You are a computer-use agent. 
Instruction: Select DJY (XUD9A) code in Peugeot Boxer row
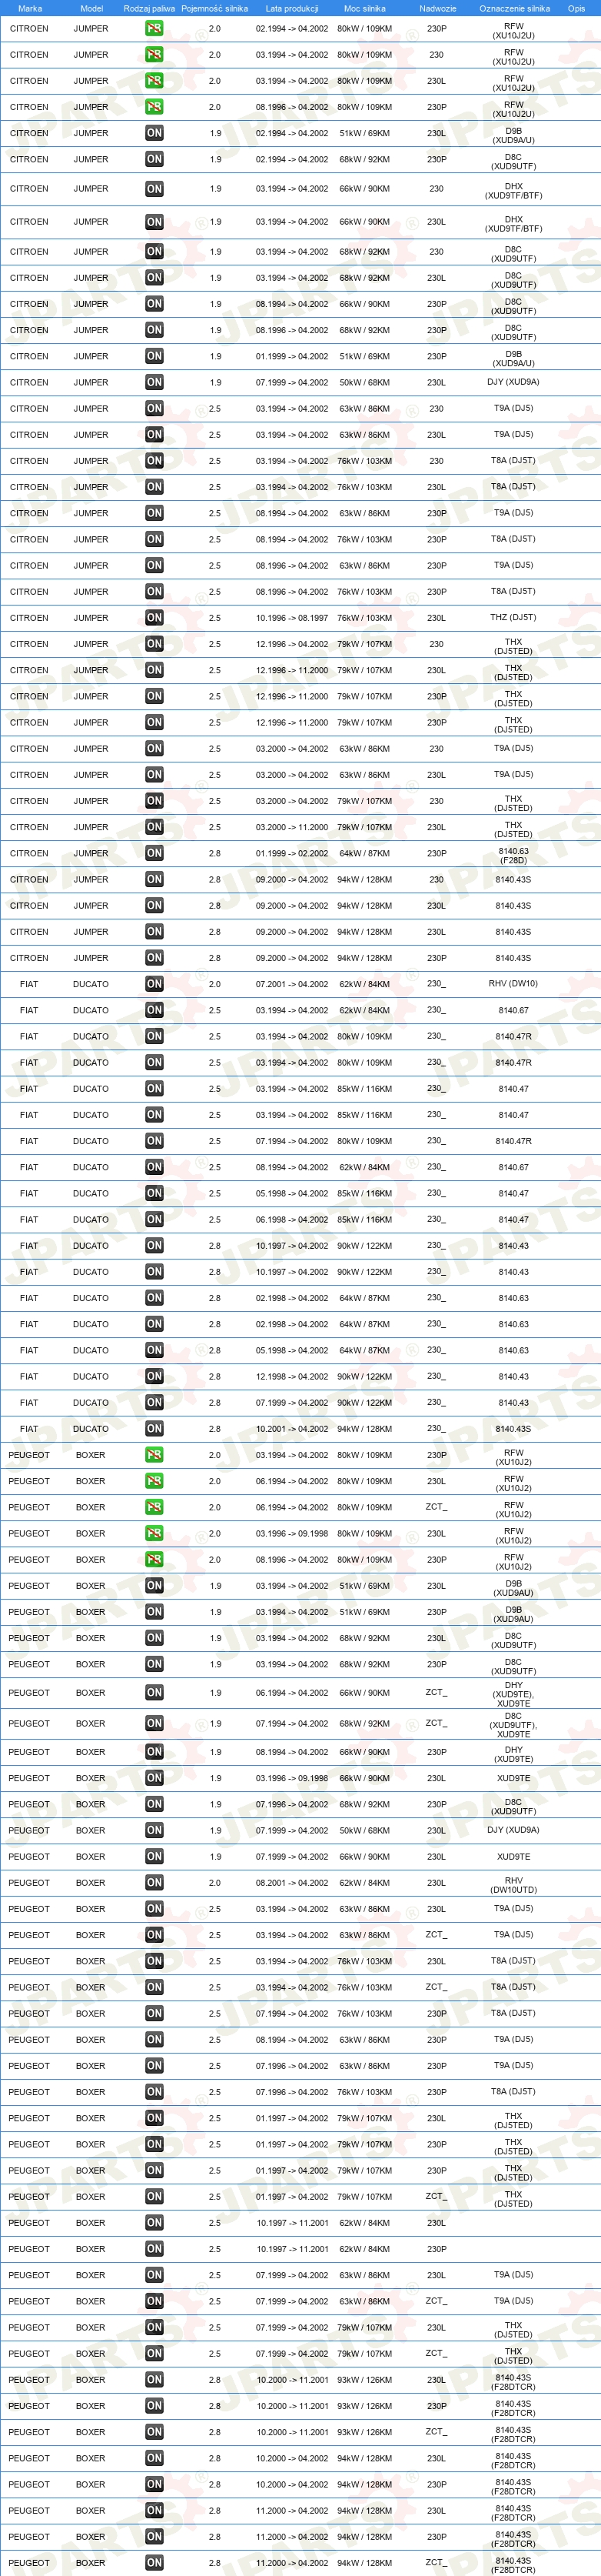click(x=513, y=1830)
